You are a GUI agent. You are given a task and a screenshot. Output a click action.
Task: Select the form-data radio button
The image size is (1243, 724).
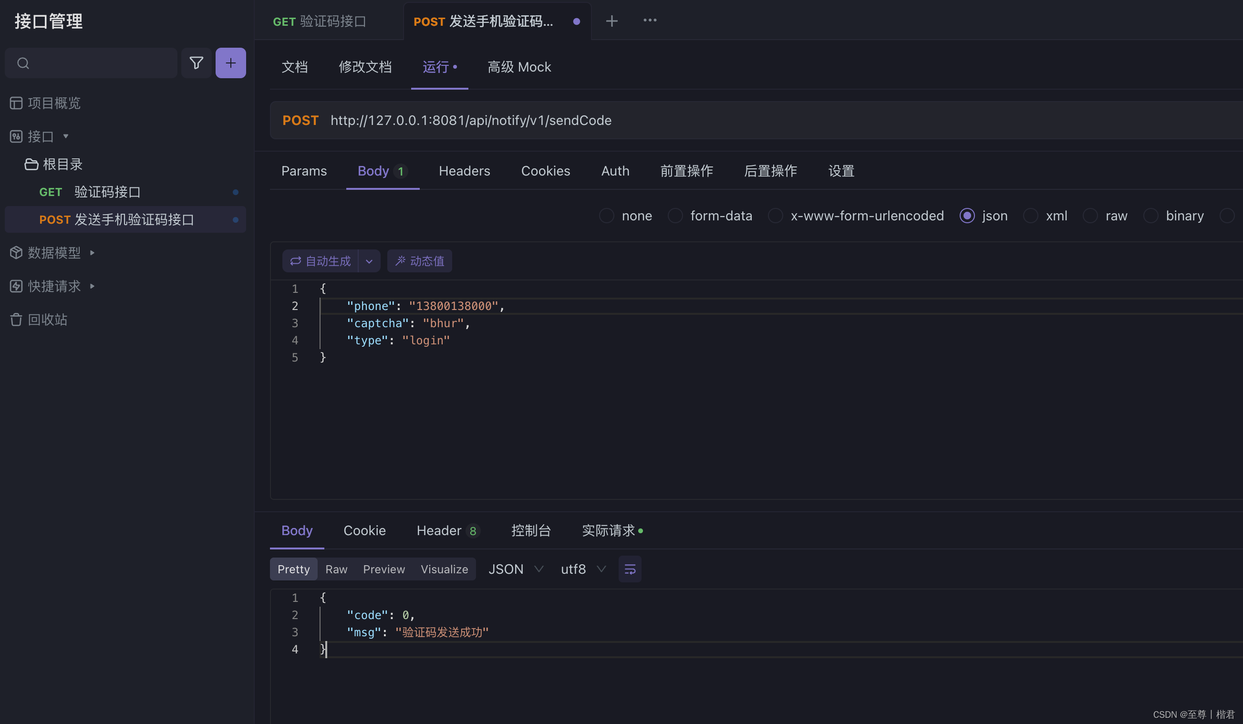pyautogui.click(x=675, y=216)
